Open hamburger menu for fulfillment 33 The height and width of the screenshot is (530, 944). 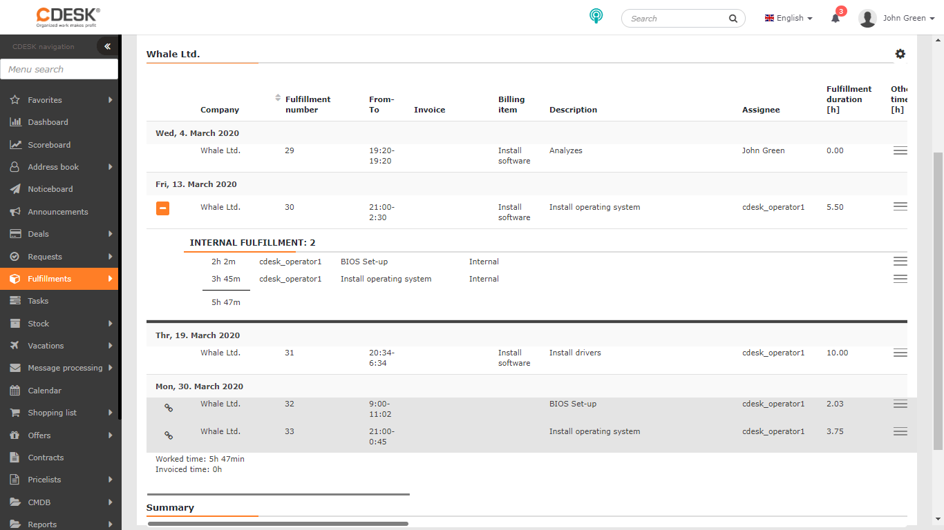(900, 431)
